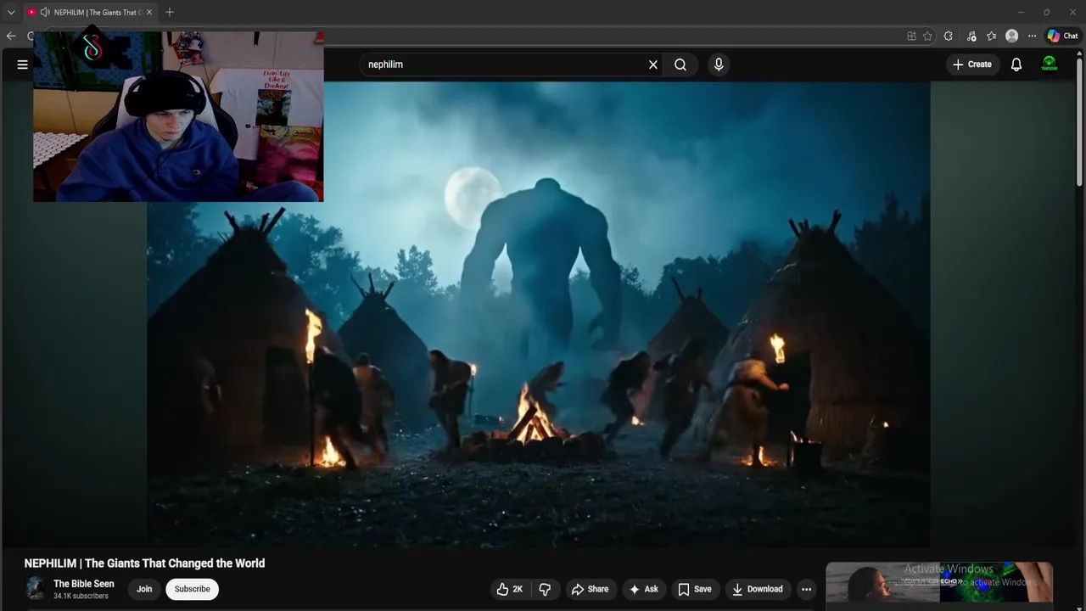Click the video player frame
Screen dimensions: 1086x611
tap(539, 314)
